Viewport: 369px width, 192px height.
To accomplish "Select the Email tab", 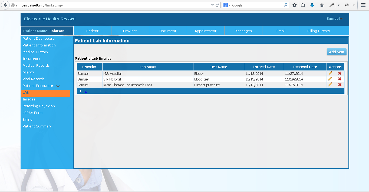I will point(281,31).
